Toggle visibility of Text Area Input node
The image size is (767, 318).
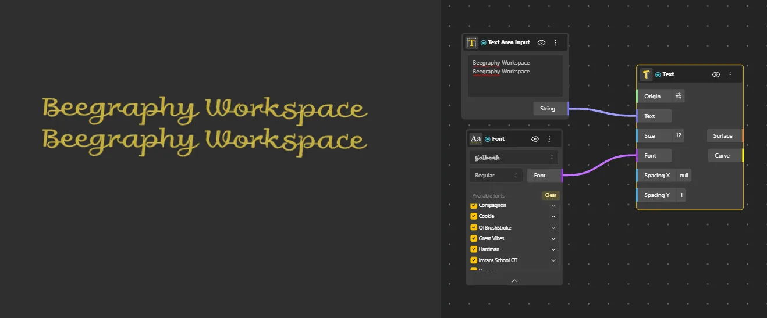[x=541, y=42]
